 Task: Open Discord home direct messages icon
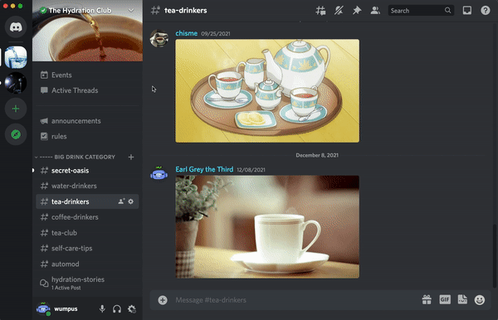pos(16,27)
